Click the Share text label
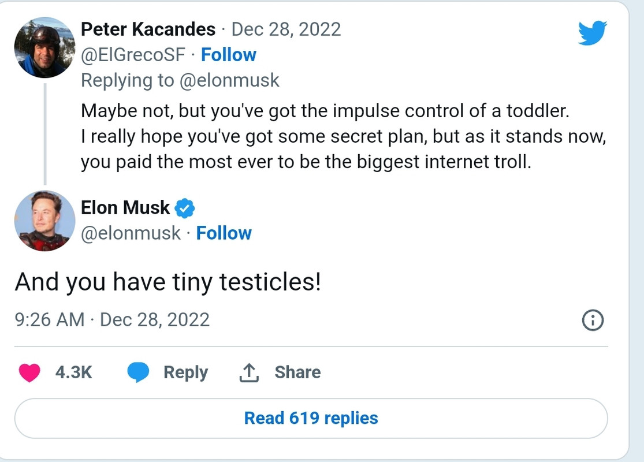644x462 pixels. [297, 372]
